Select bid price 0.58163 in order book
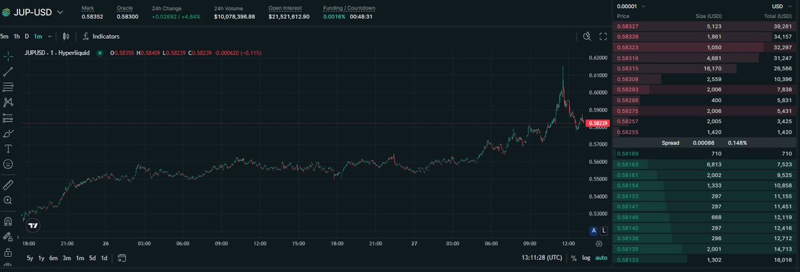The width and height of the screenshot is (800, 272). [627, 164]
